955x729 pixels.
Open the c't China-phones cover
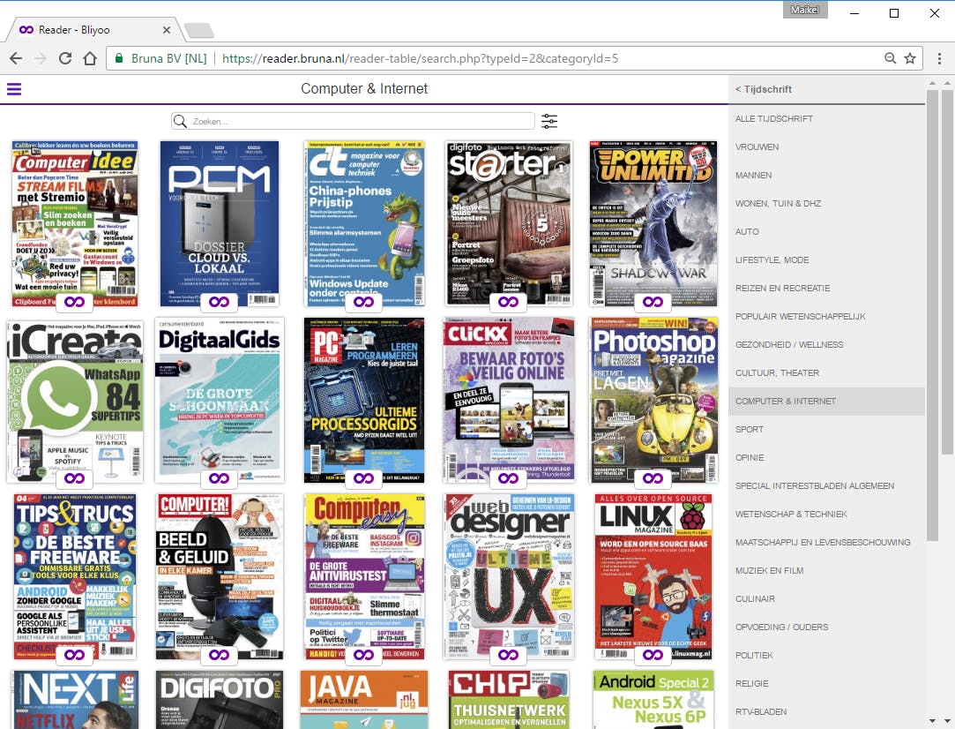point(363,223)
